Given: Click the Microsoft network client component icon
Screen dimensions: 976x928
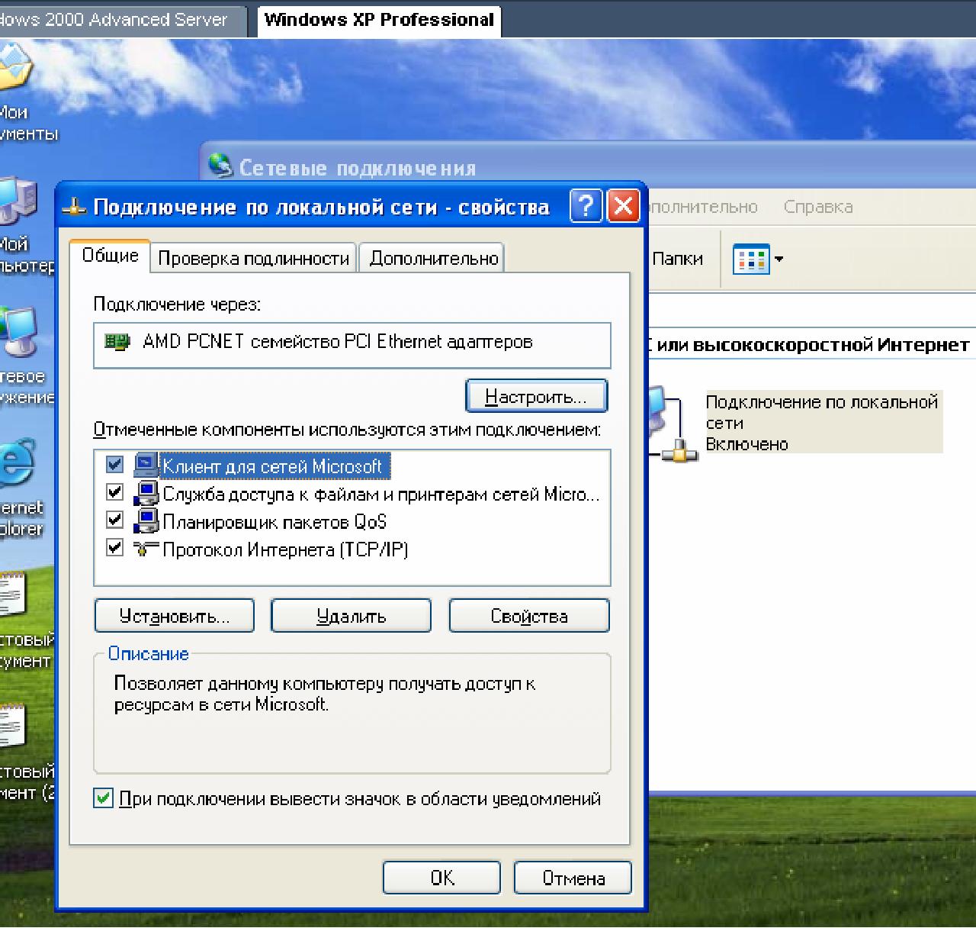Looking at the screenshot, I should pyautogui.click(x=146, y=466).
